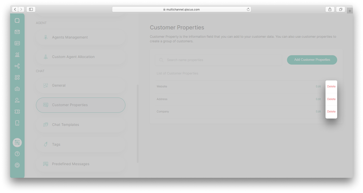Open Custom Agent Allocation settings

tap(81, 57)
